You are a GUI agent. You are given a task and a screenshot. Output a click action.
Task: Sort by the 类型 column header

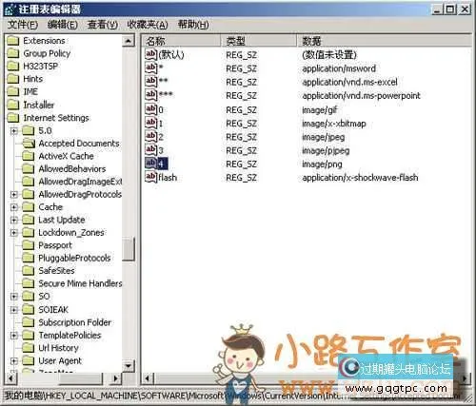(x=259, y=41)
